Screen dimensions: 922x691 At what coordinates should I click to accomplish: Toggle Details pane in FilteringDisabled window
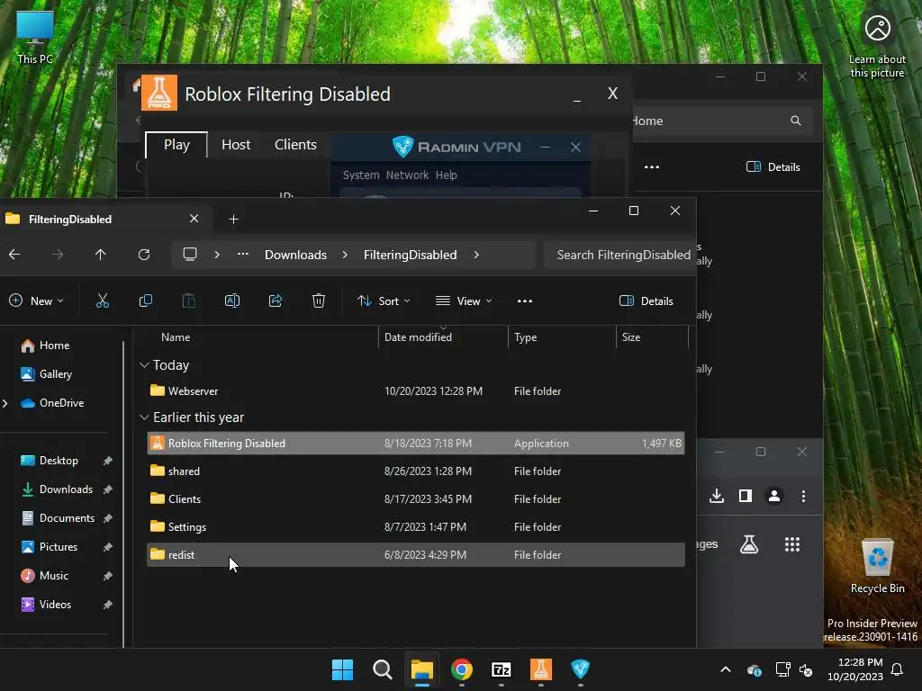pos(646,301)
